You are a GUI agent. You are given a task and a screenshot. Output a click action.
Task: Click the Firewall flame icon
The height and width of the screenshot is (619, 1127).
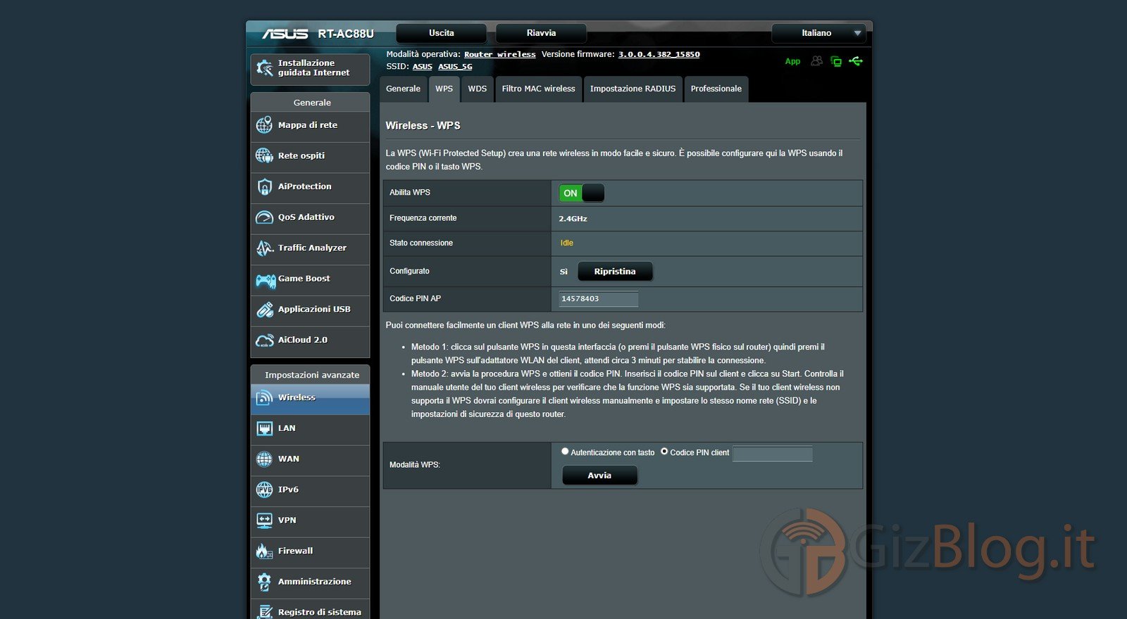pyautogui.click(x=264, y=551)
